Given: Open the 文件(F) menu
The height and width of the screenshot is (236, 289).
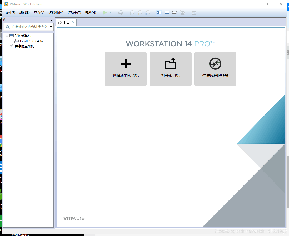Looking at the screenshot, I should tap(10, 13).
